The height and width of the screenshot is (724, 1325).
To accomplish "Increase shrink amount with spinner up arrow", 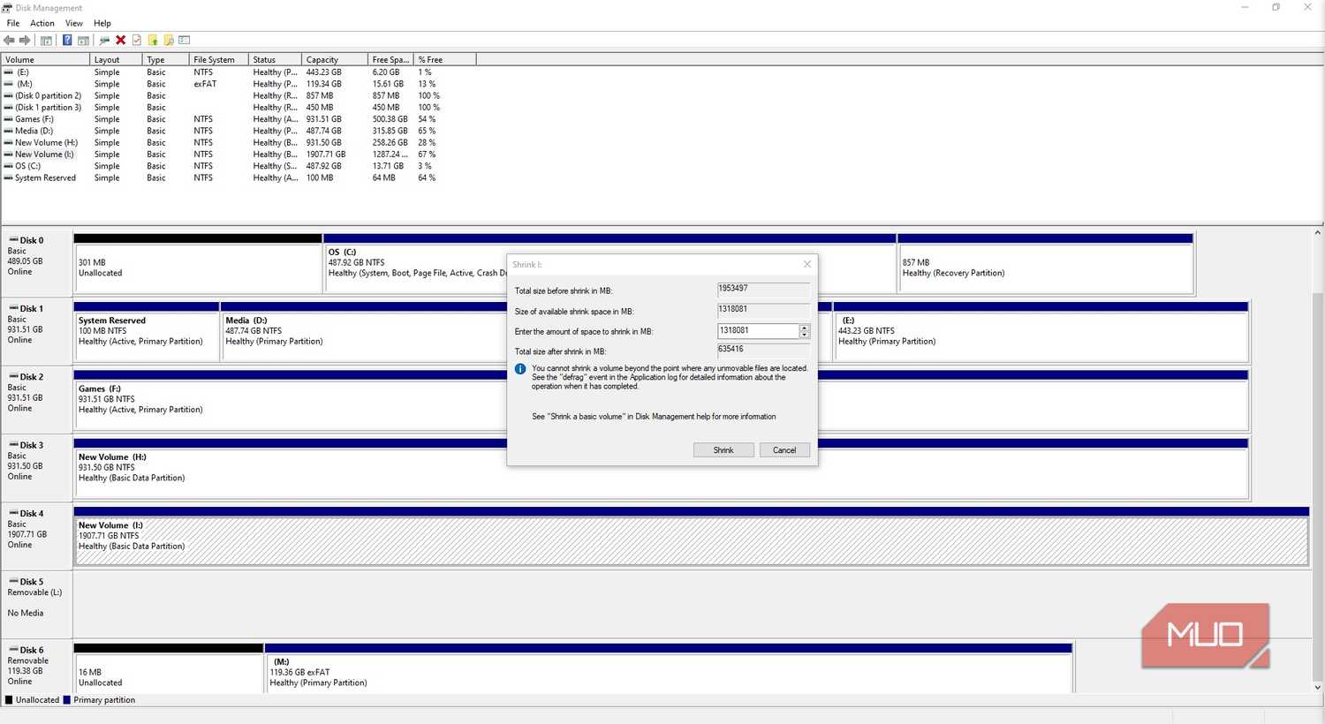I will (804, 328).
